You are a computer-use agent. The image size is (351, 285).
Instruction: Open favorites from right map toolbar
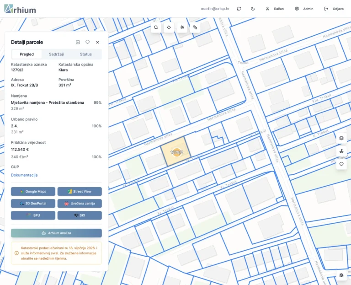click(341, 164)
